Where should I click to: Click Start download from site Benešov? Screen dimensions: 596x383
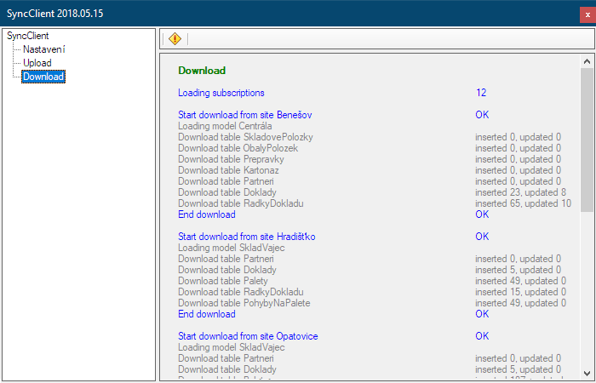click(x=245, y=115)
